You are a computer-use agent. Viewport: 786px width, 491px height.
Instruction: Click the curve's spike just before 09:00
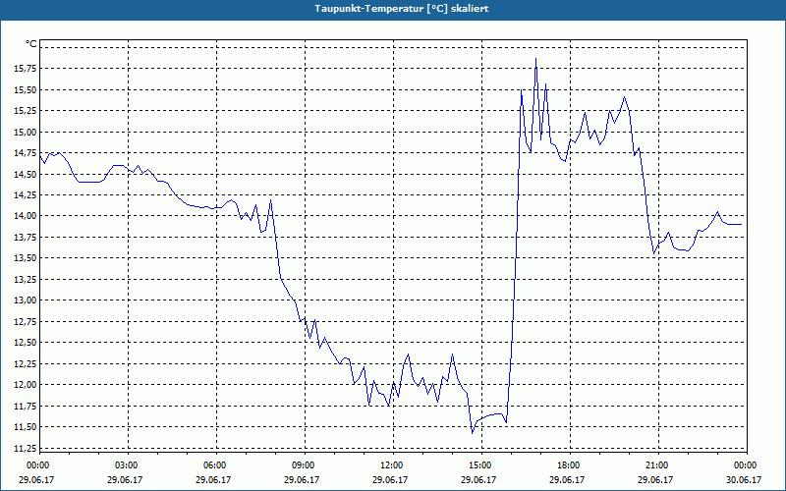tap(271, 200)
